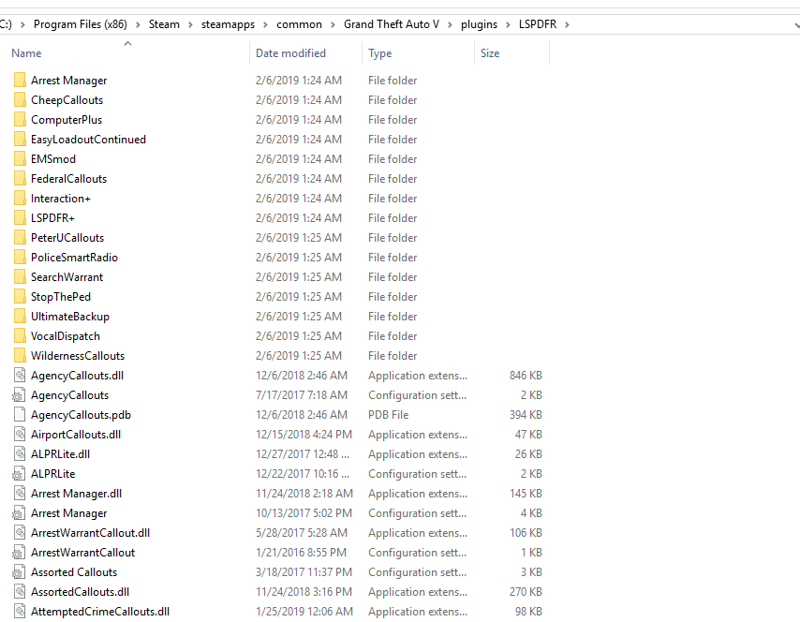Screen dimensions: 800x622
Task: Expand the chevron after Steam breadcrumb
Action: [x=190, y=24]
